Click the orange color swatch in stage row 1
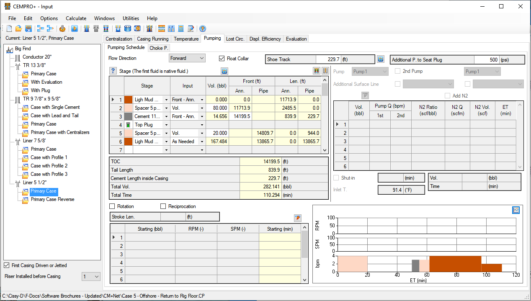Viewport: 531px width, 301px height. (129, 100)
